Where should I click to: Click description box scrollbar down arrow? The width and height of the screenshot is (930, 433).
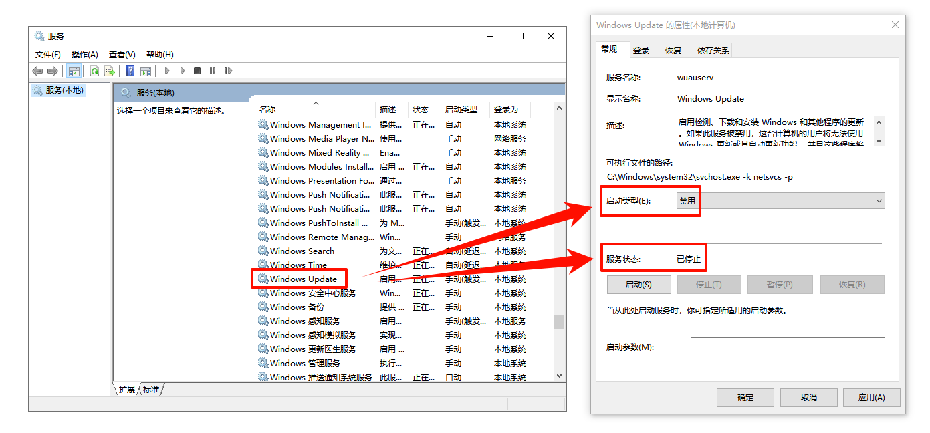click(x=879, y=141)
